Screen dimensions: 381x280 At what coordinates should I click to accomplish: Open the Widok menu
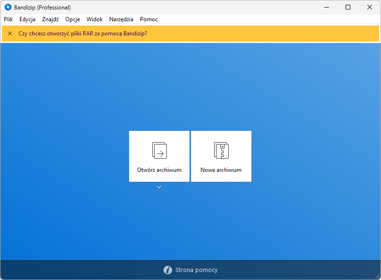95,19
